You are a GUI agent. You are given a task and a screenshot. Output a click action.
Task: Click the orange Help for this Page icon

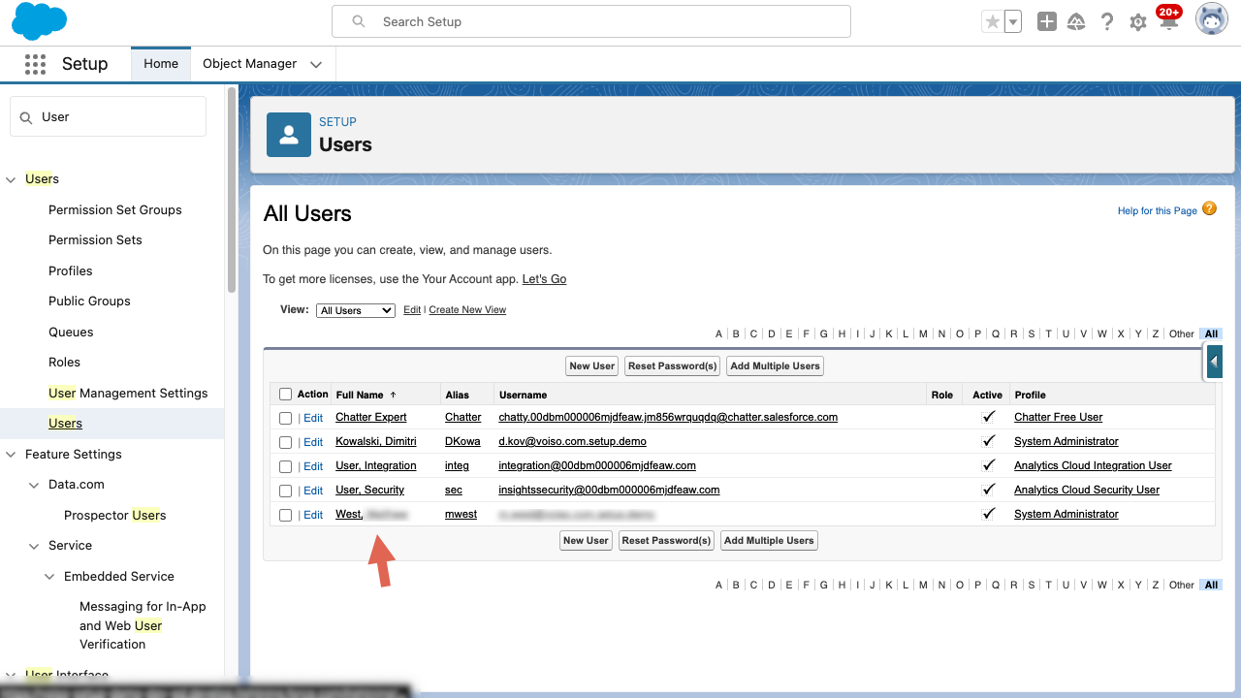pos(1209,209)
